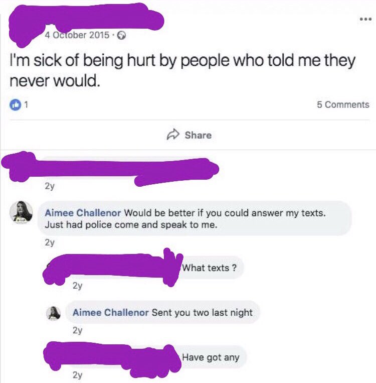Click the Share button label
Viewport: 376px width, 383px height.
pos(198,135)
